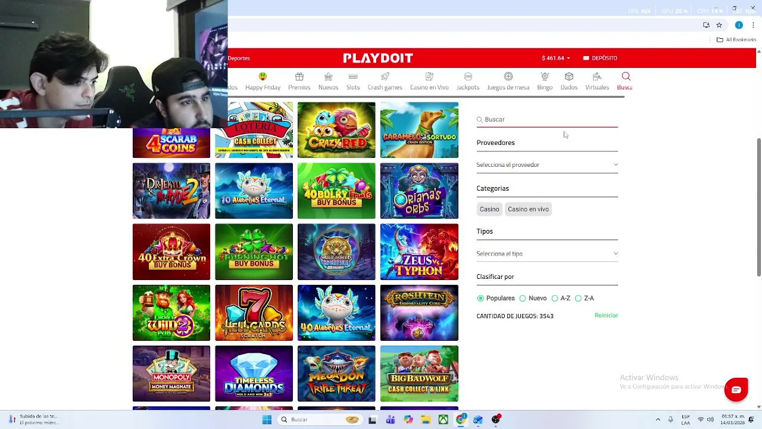
Task: Open the live chat bubble button
Action: [x=736, y=390]
